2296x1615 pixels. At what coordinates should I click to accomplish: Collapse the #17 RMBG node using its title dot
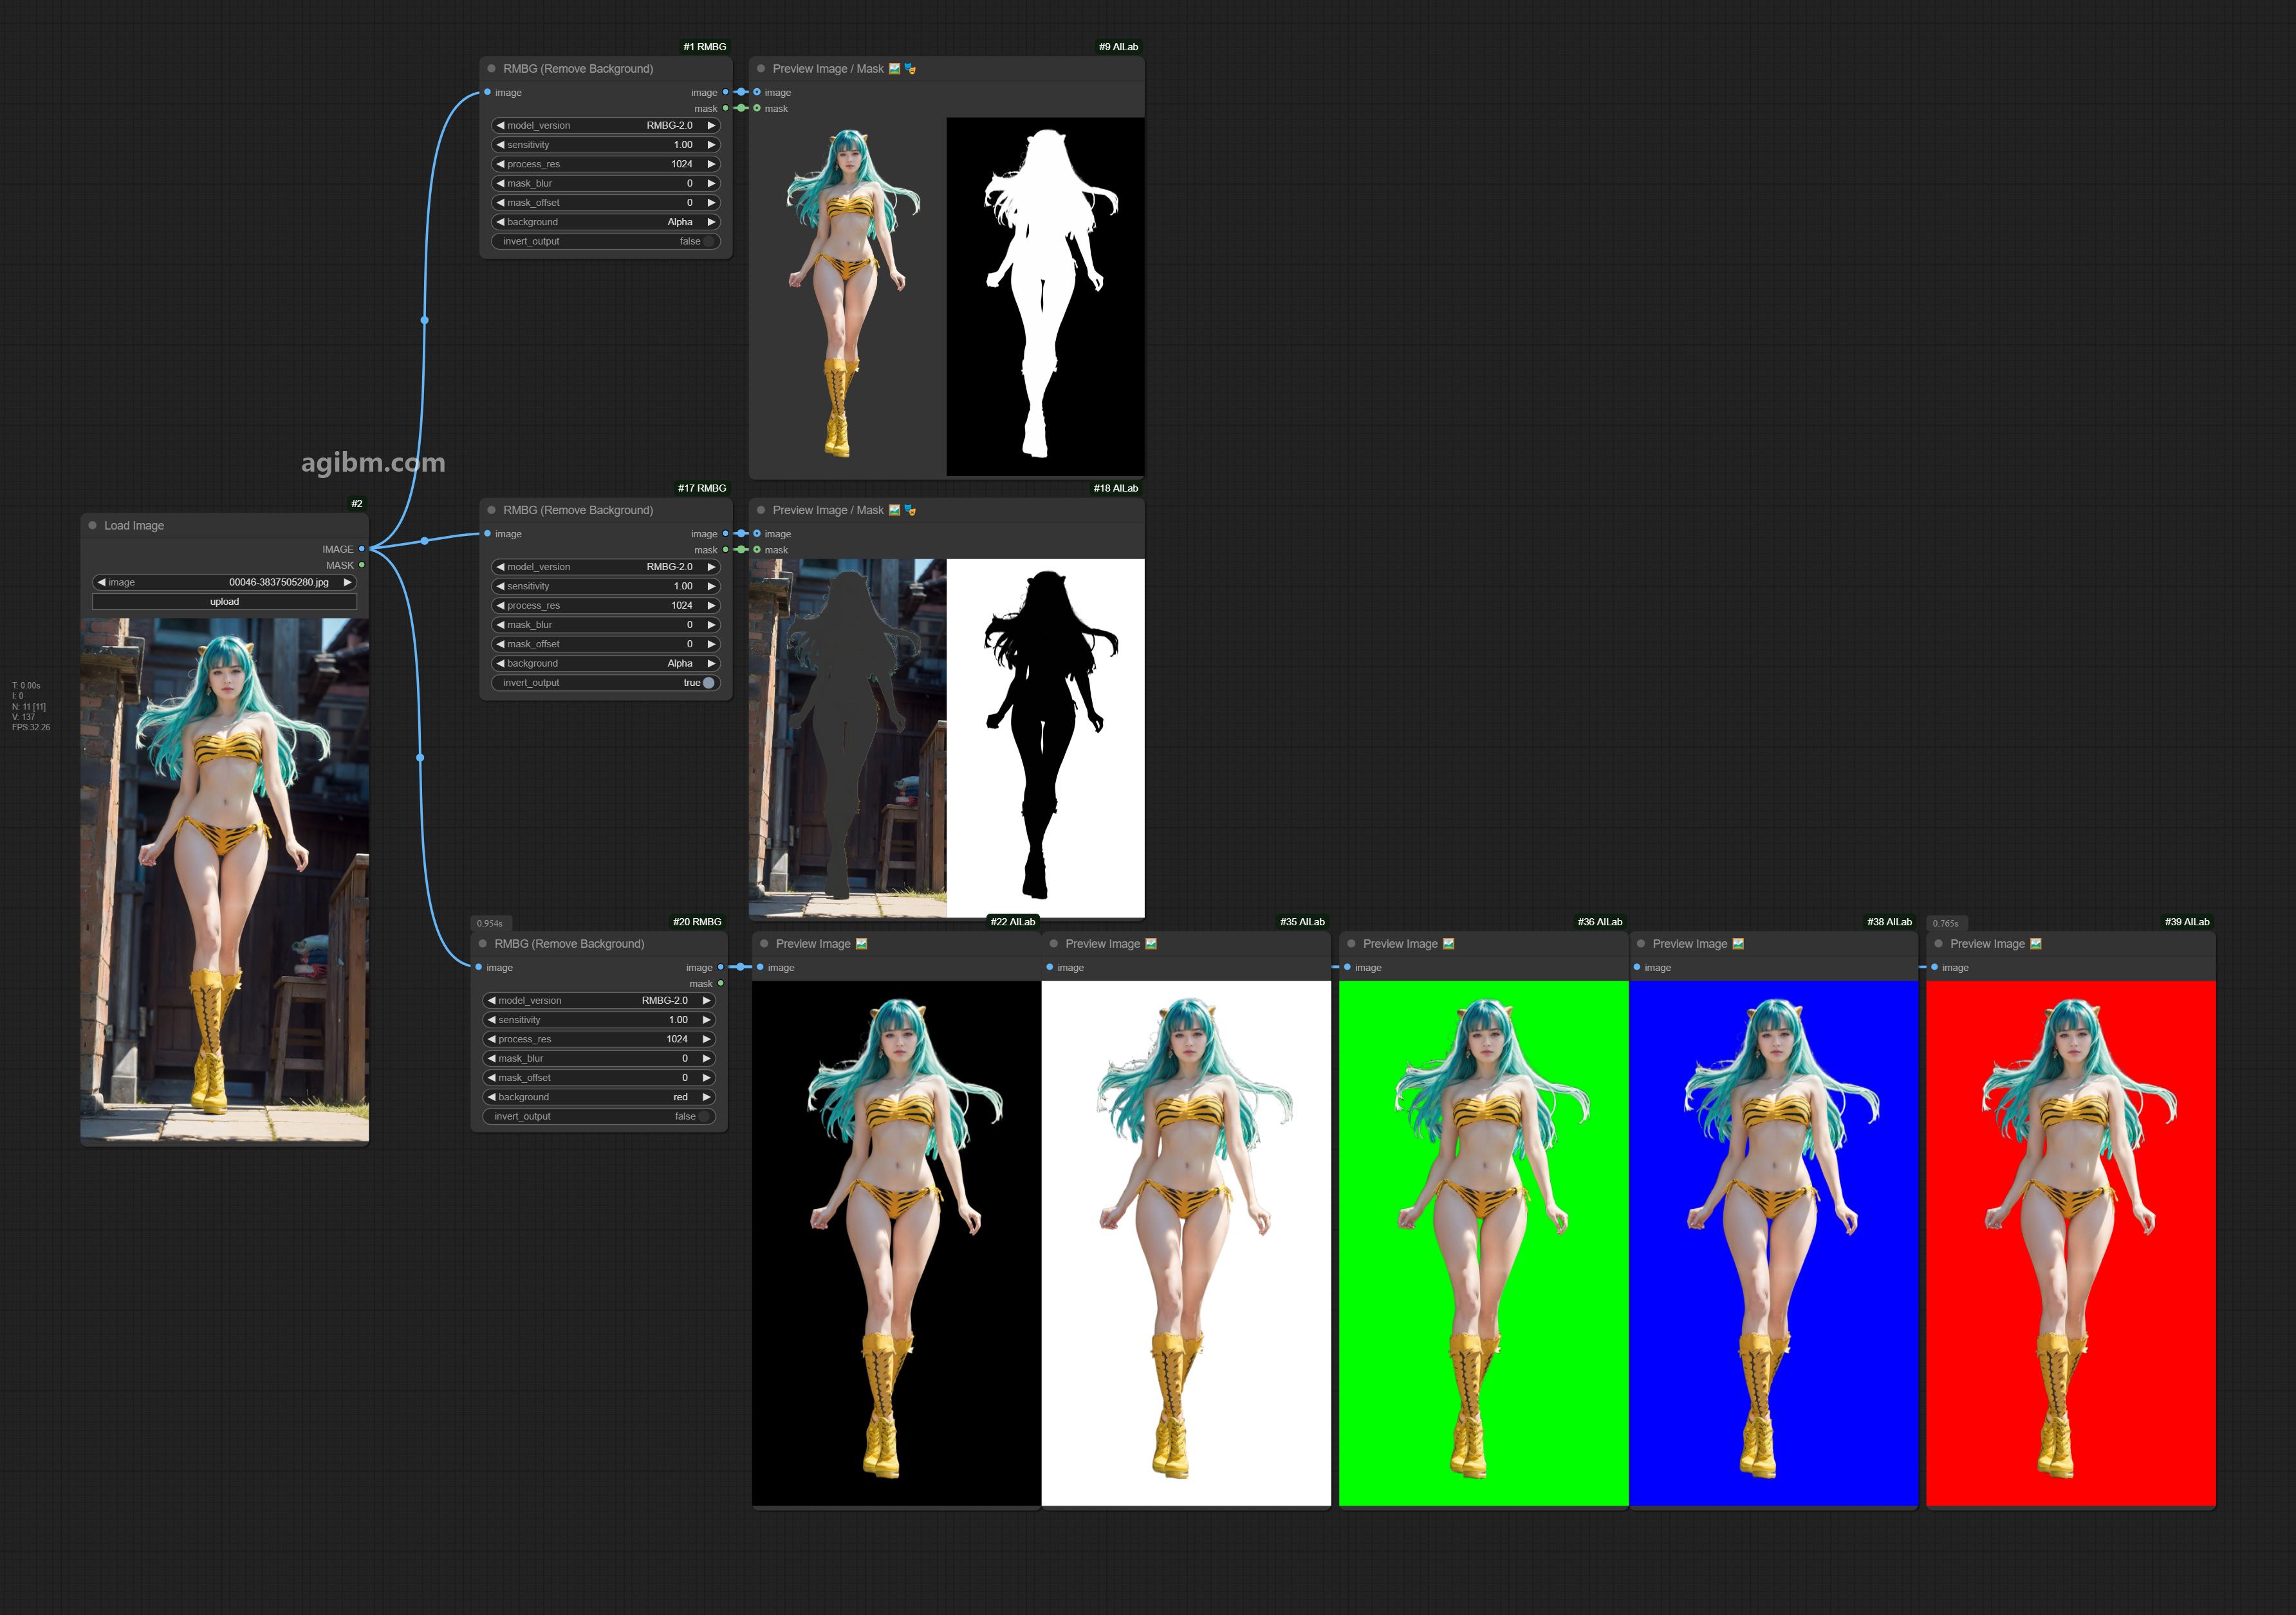(x=491, y=510)
